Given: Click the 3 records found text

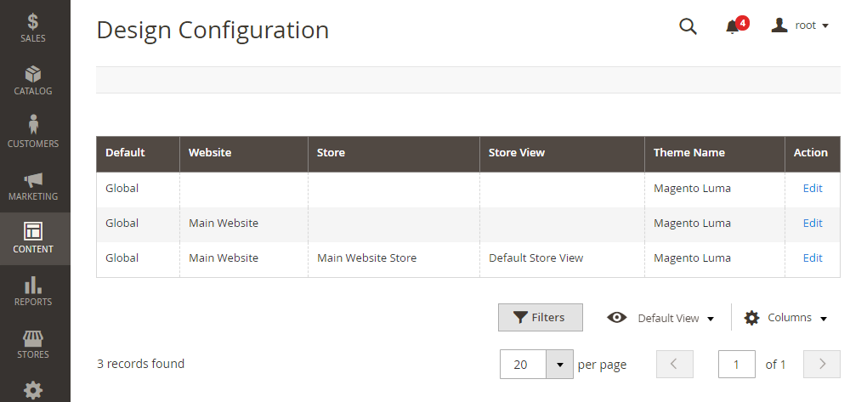Looking at the screenshot, I should (x=140, y=364).
